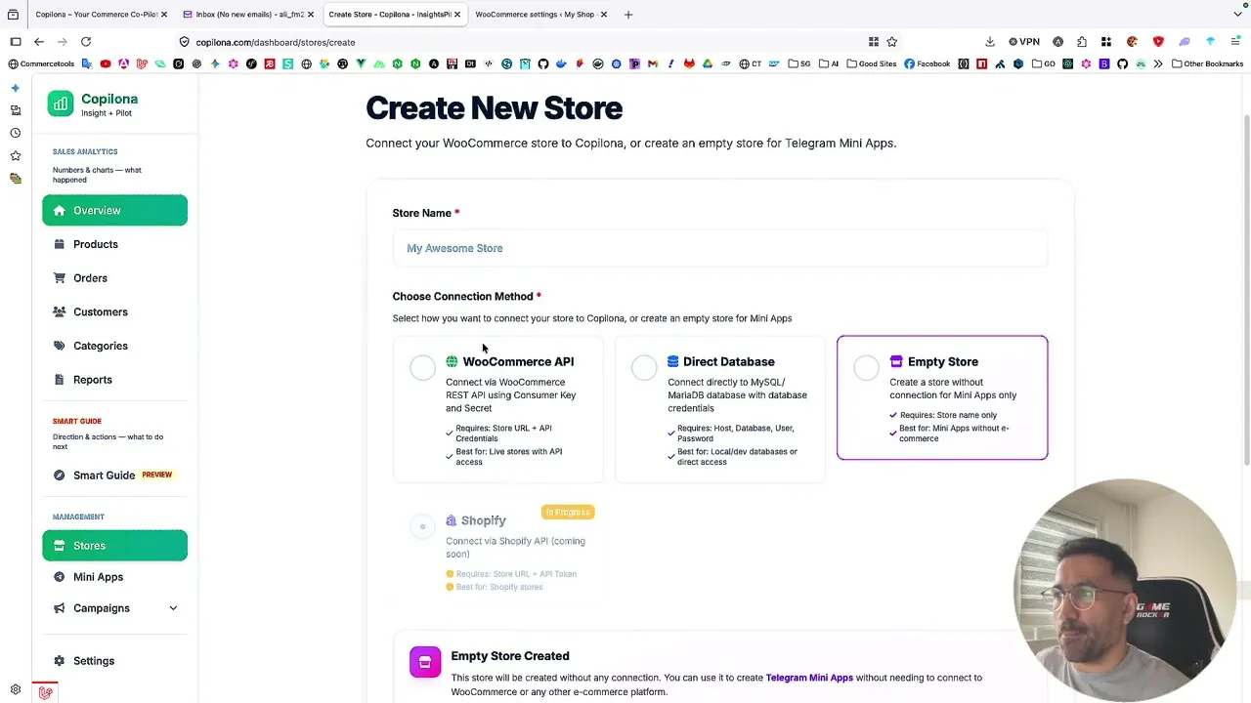Viewport: 1251px width, 703px height.
Task: Show more bookmarks with double chevron
Action: [x=1158, y=64]
